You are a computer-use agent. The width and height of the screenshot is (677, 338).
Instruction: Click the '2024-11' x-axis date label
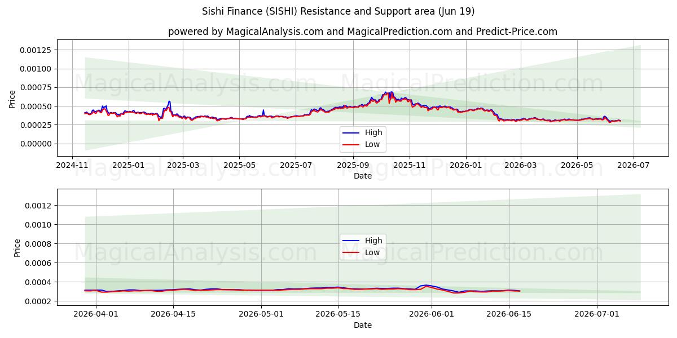coord(72,166)
